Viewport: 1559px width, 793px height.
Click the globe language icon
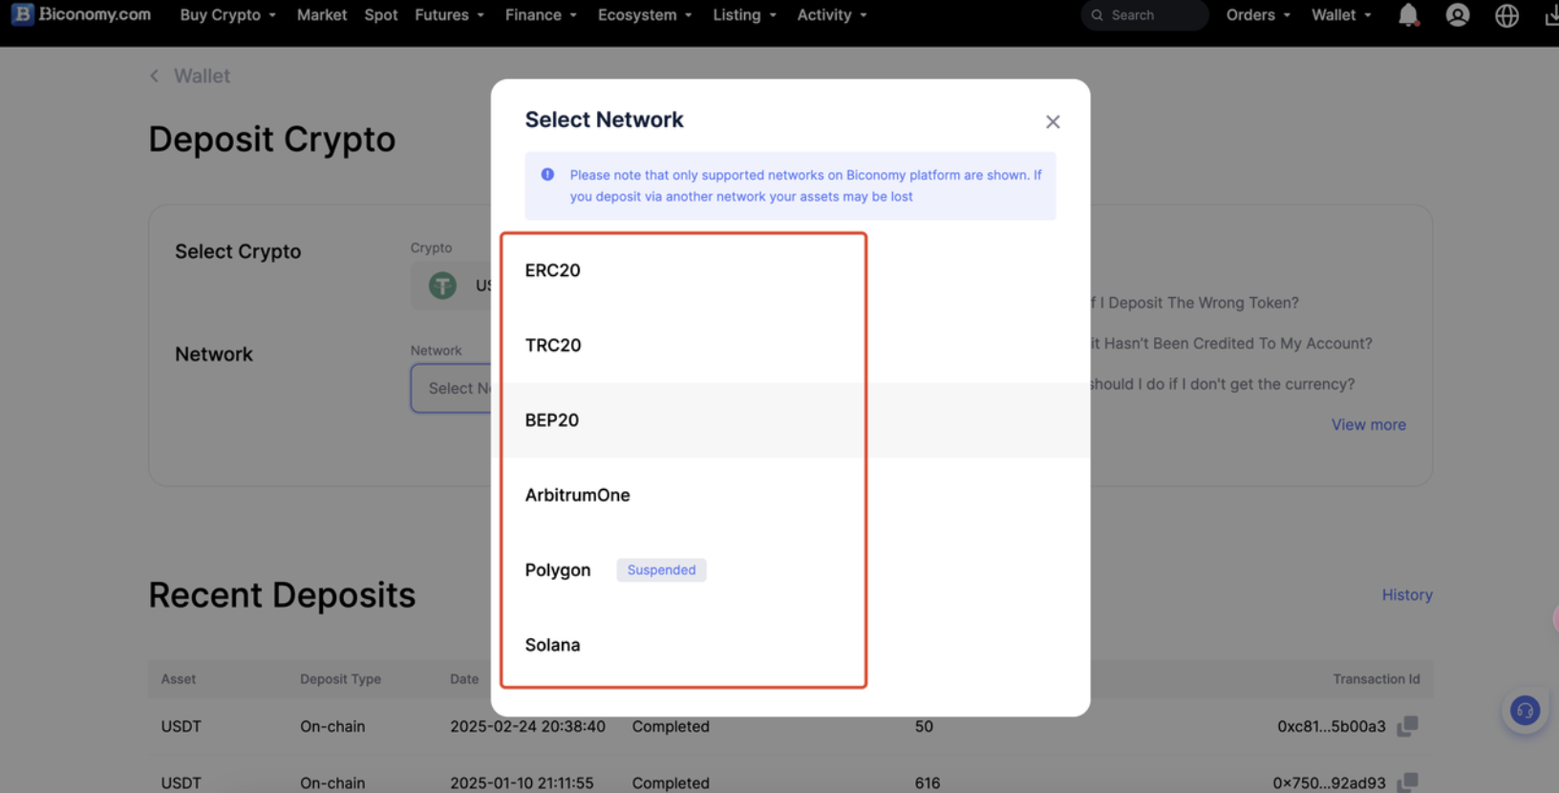(1506, 15)
